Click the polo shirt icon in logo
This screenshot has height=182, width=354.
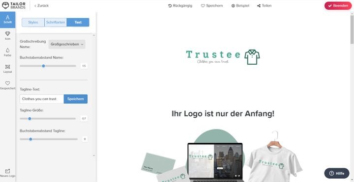[252, 57]
